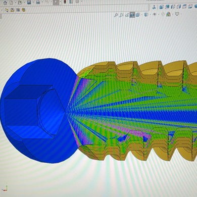The image size is (197, 197).
Task: Click the Normal To view icon
Action: point(154,7)
